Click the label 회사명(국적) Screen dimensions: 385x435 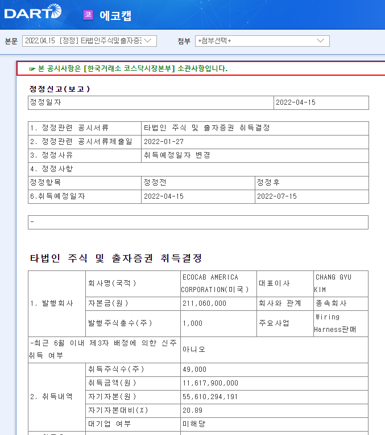pos(112,283)
